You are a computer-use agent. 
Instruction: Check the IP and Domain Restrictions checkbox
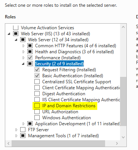(37, 106)
